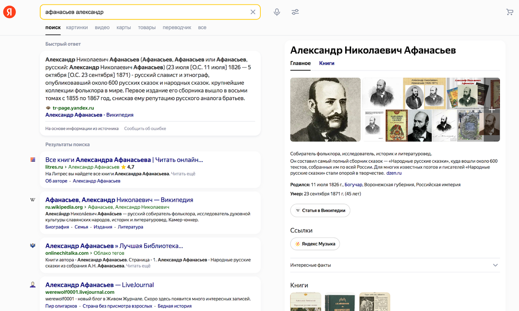Viewport: 519px width, 311px height.
Task: Switch to the 'видео' tab
Action: click(102, 28)
